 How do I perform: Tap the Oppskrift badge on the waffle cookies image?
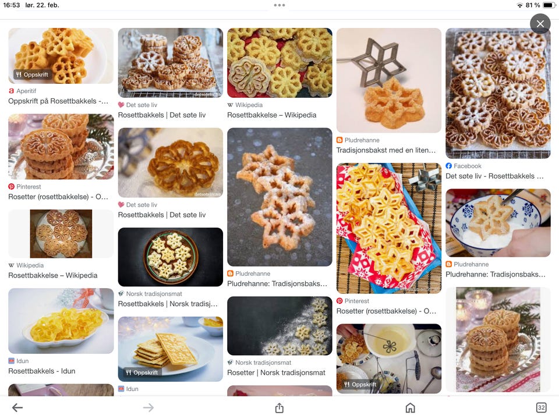[142, 372]
